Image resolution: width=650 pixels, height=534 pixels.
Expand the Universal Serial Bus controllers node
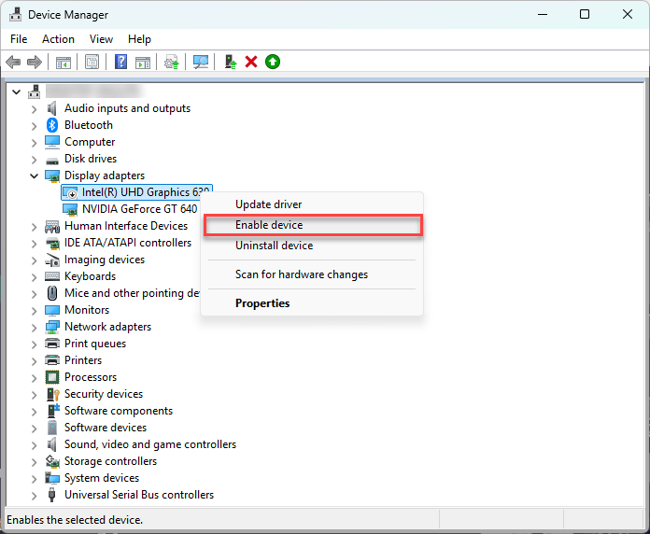click(34, 496)
